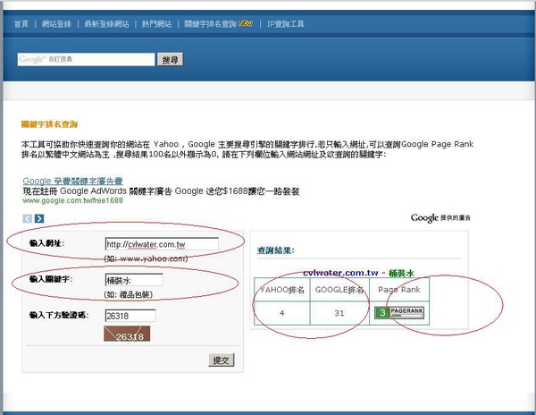Click the YAHOO排名 column header
This screenshot has width=536, height=415.
tap(282, 290)
